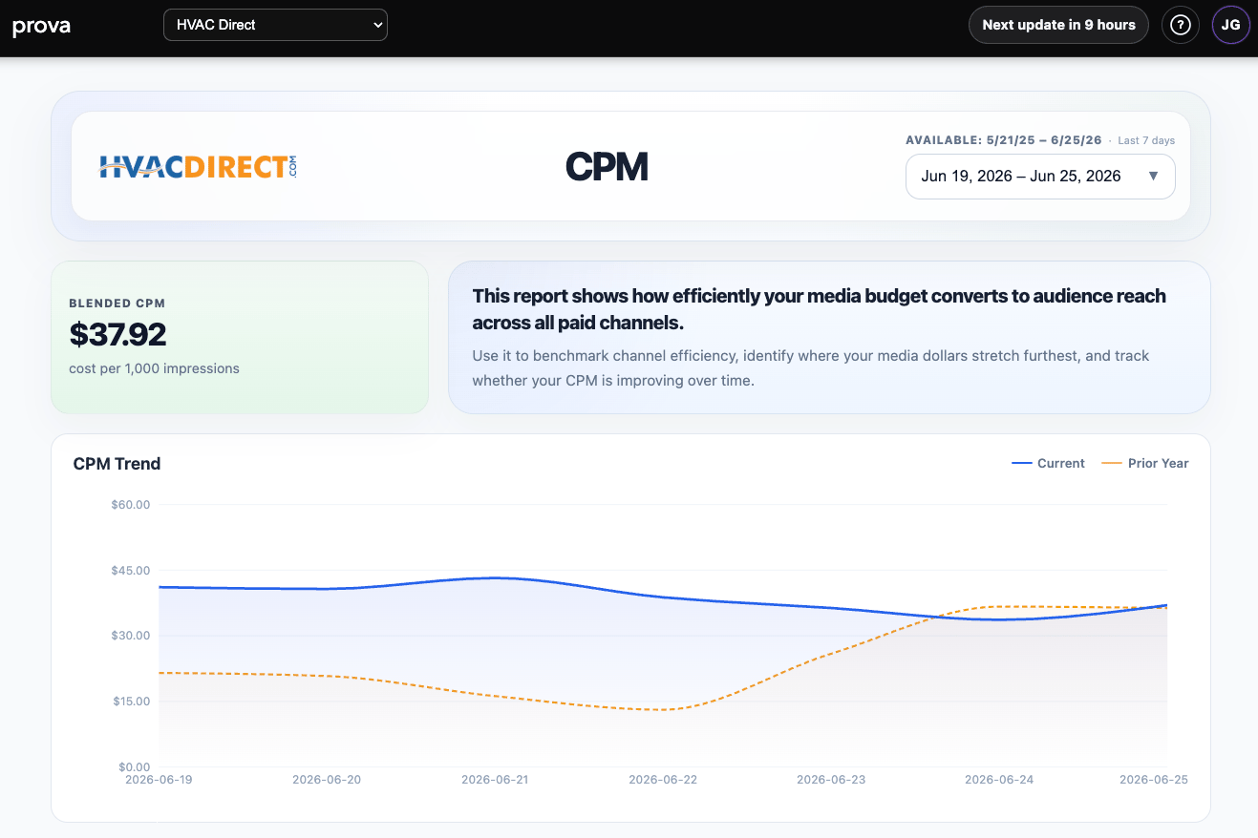Click the 2026-06-19 date label
The image size is (1258, 838).
pyautogui.click(x=159, y=780)
